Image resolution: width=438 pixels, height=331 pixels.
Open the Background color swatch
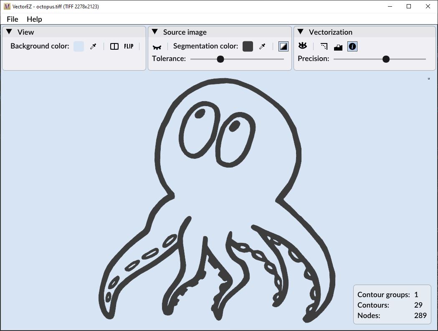click(x=78, y=46)
